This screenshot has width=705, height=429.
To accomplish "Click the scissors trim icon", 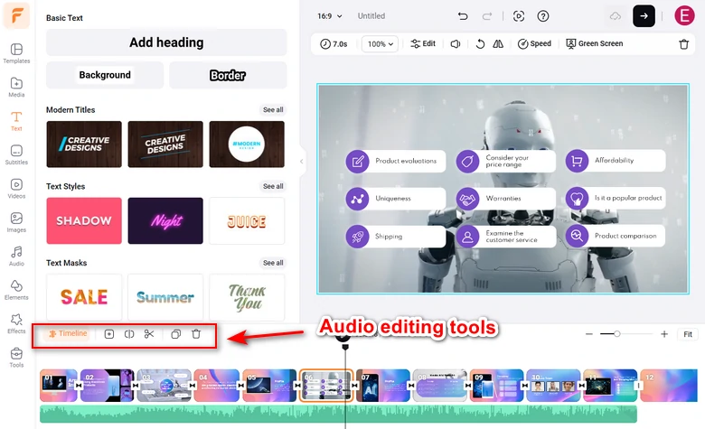I will 149,334.
